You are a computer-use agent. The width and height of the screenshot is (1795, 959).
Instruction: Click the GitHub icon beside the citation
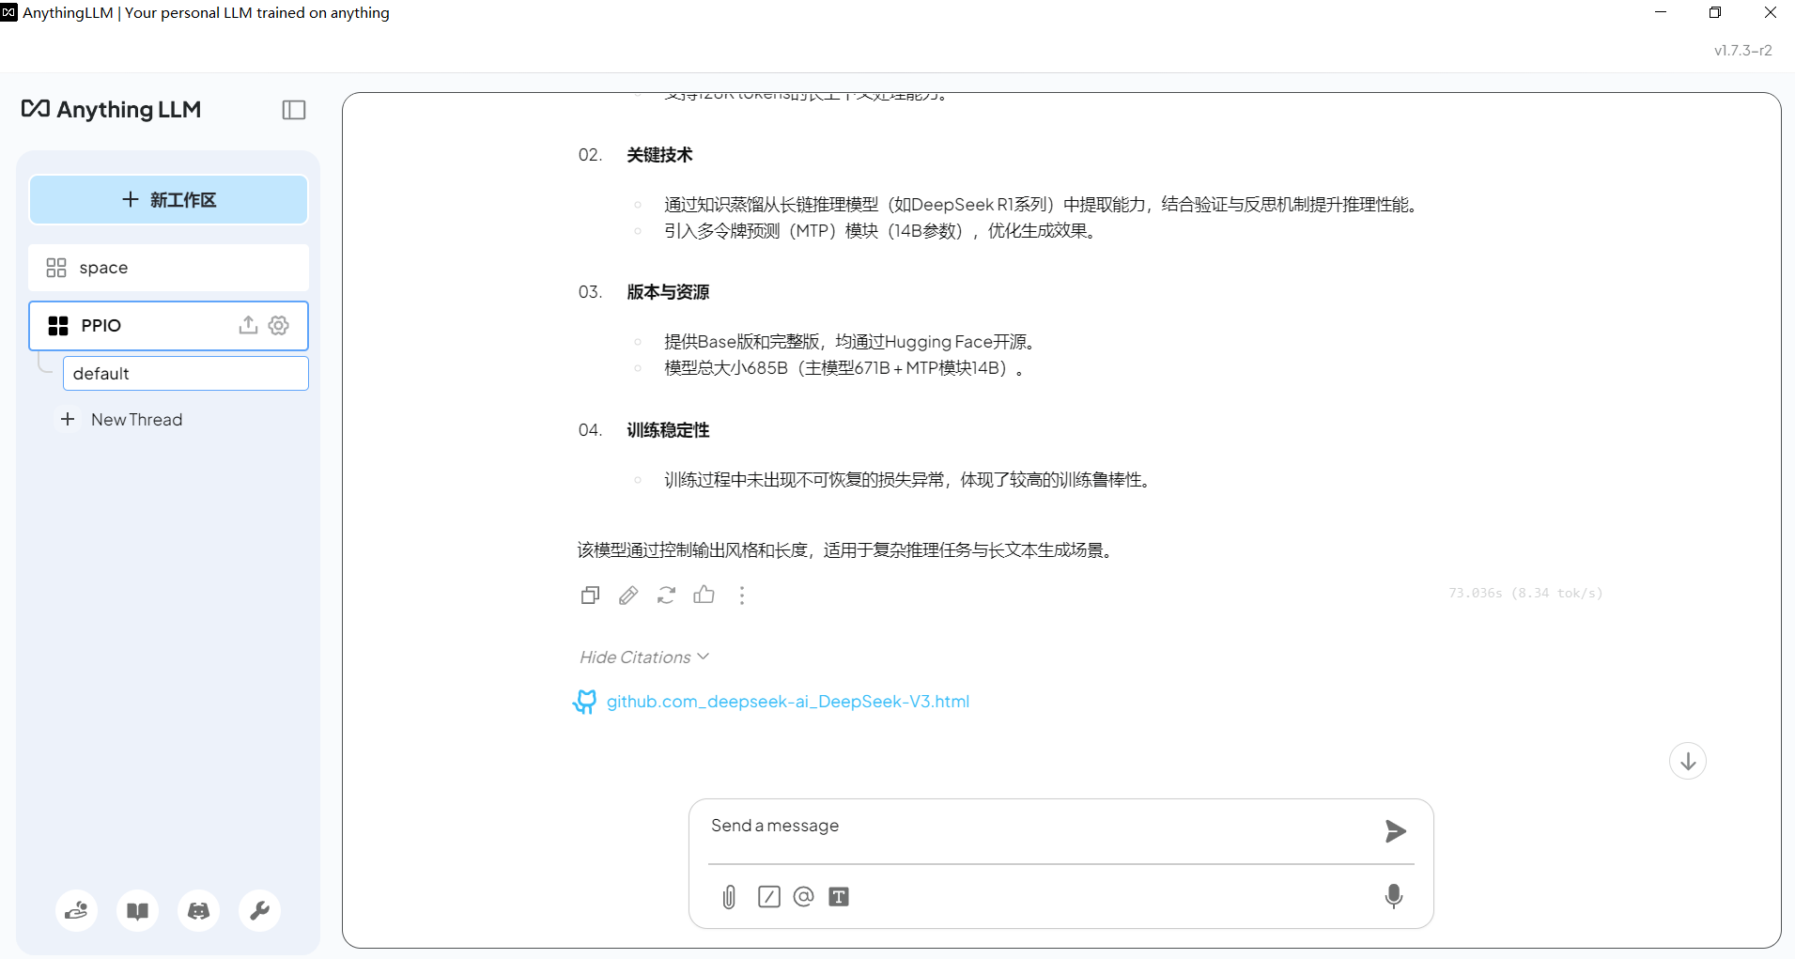[585, 702]
